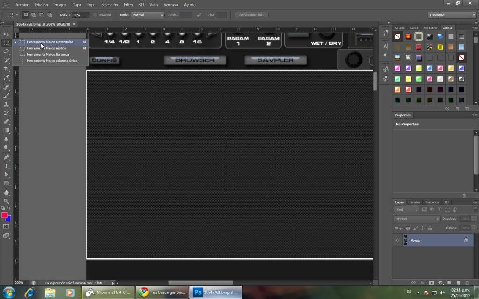Select the Eyedropper tool

click(6, 78)
